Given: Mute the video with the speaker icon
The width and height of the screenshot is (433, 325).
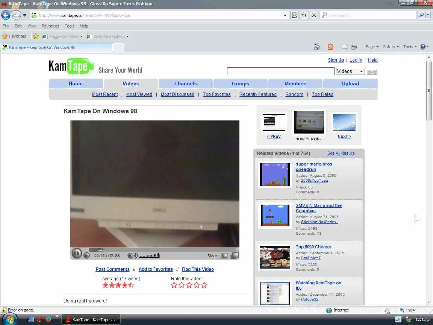Looking at the screenshot, I should tap(132, 256).
